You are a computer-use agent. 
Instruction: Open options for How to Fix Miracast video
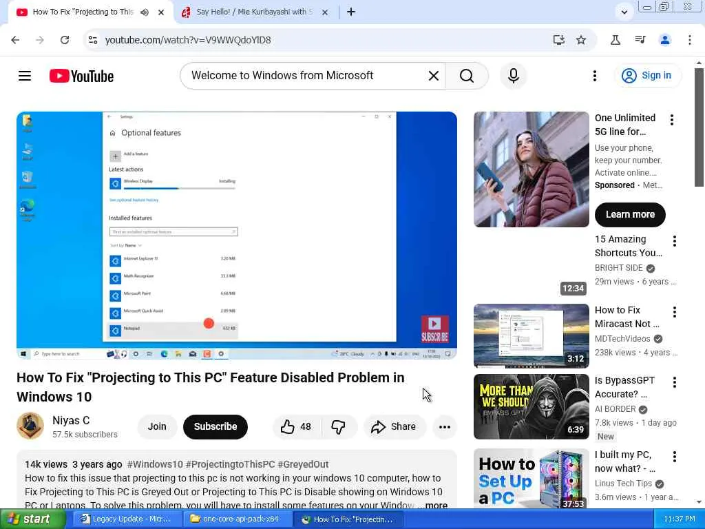(675, 312)
